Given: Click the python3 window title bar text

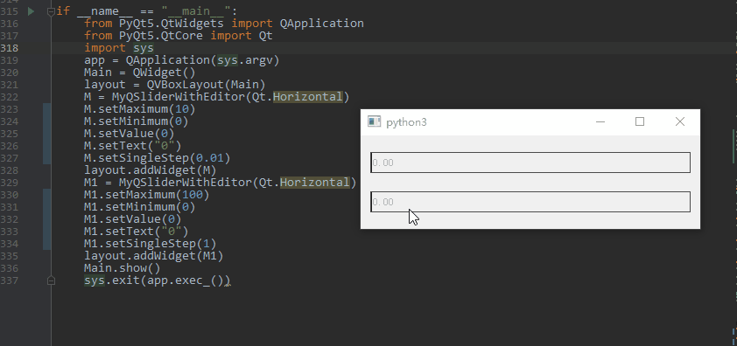Looking at the screenshot, I should pyautogui.click(x=406, y=122).
